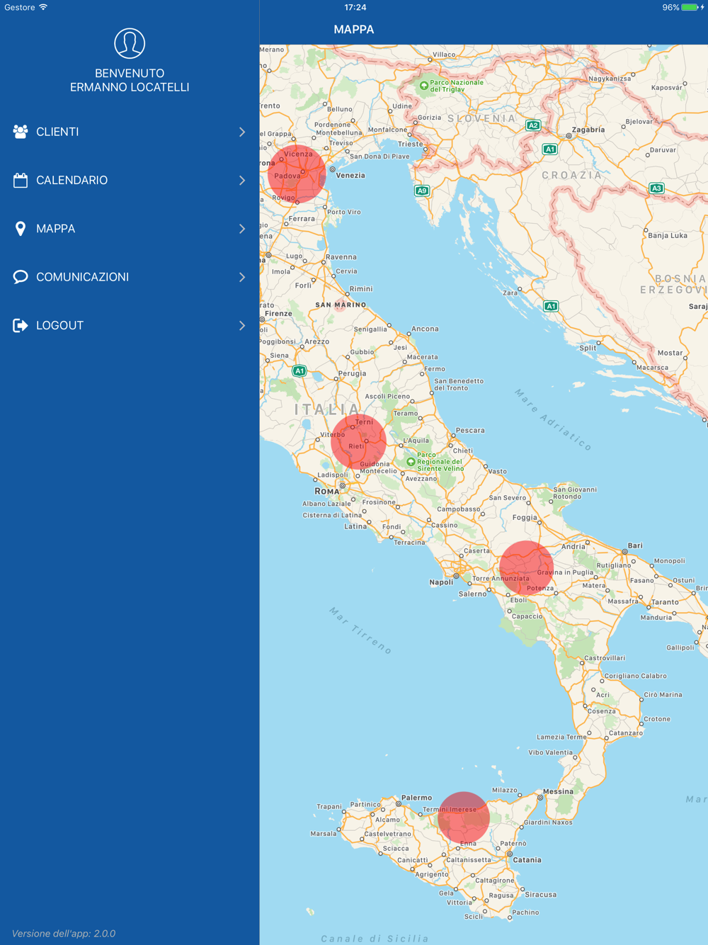Viewport: 708px width, 945px height.
Task: Open the Comunicazioni chevron arrow
Action: [242, 277]
